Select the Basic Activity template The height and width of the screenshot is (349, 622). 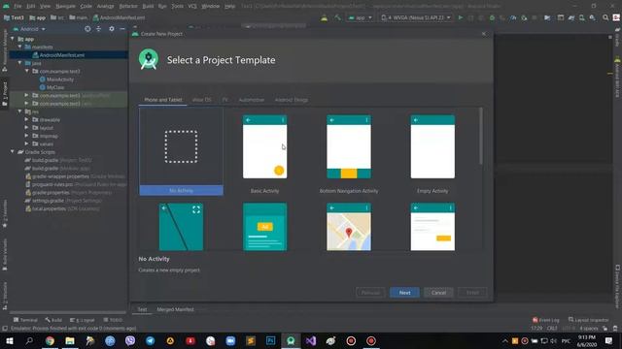(x=264, y=151)
